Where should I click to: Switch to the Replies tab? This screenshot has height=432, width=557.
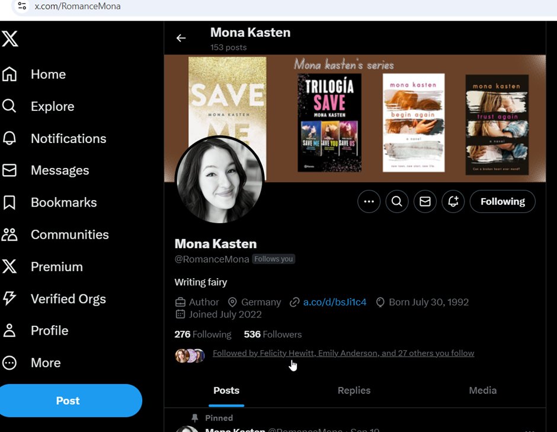(x=354, y=390)
